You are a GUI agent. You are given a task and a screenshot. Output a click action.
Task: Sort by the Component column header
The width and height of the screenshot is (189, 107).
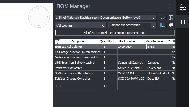[79, 41]
